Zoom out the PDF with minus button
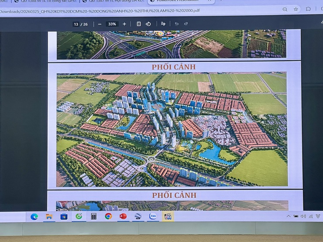This screenshot has width=323, height=242. (x=100, y=24)
